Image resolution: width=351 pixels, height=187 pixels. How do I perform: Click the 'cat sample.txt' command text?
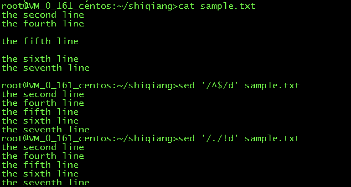[217, 6]
